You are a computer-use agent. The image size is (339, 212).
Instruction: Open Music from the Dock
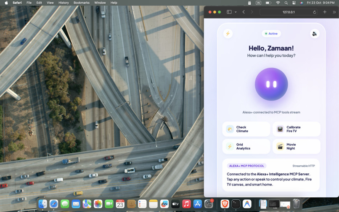coord(186,204)
